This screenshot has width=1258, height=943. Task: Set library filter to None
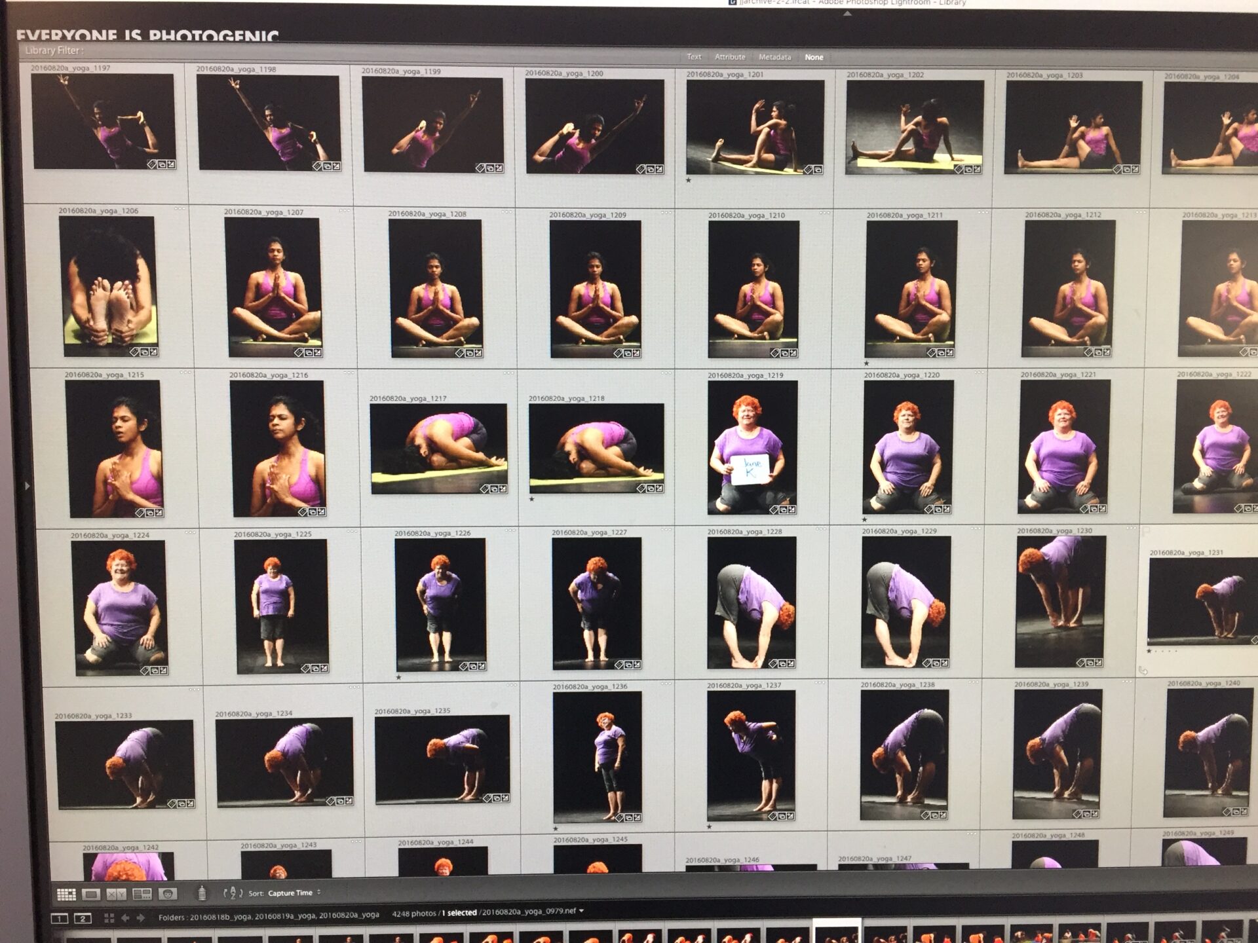coord(814,58)
